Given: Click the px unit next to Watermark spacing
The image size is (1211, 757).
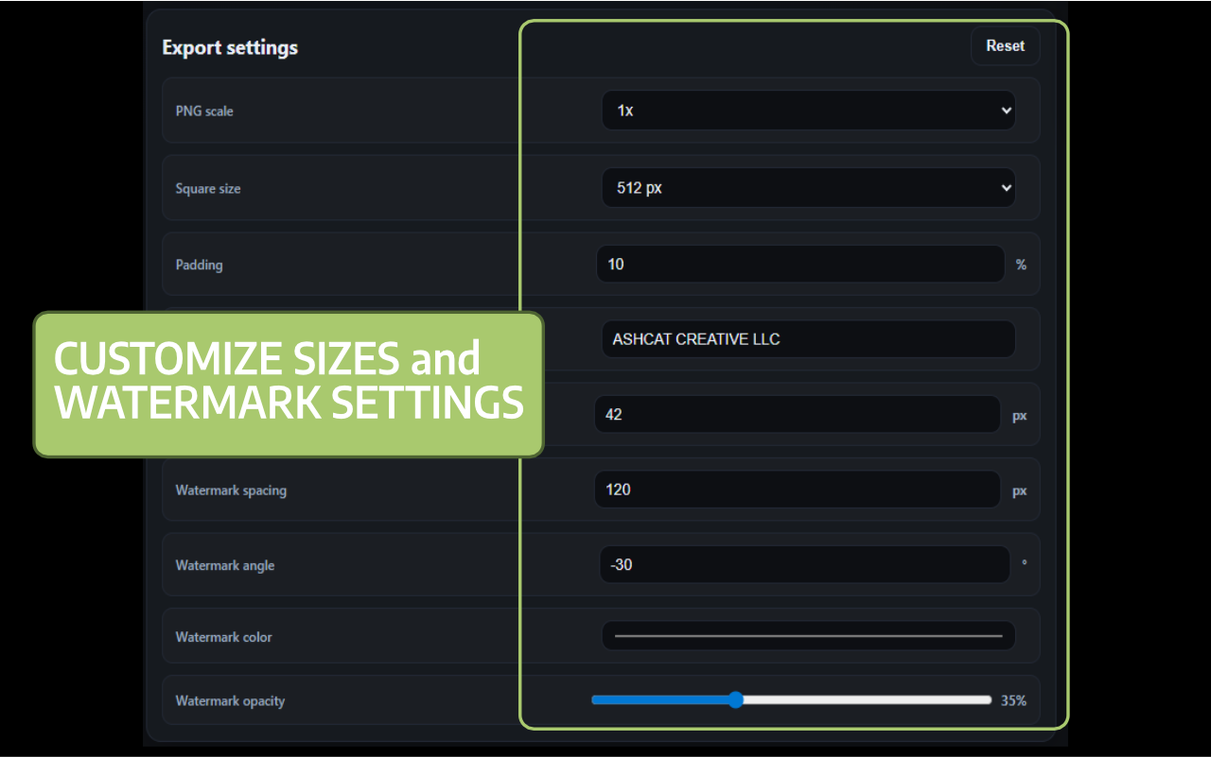Looking at the screenshot, I should (1019, 490).
